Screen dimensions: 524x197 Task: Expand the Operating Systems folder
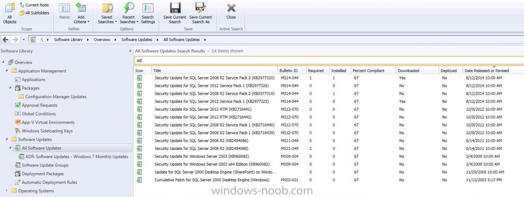[x=7, y=191]
